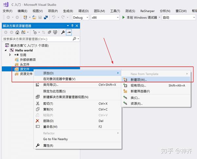197x159 pixels.
Task: Open the 自动 dropdown in toolbar
Action: tap(179, 17)
